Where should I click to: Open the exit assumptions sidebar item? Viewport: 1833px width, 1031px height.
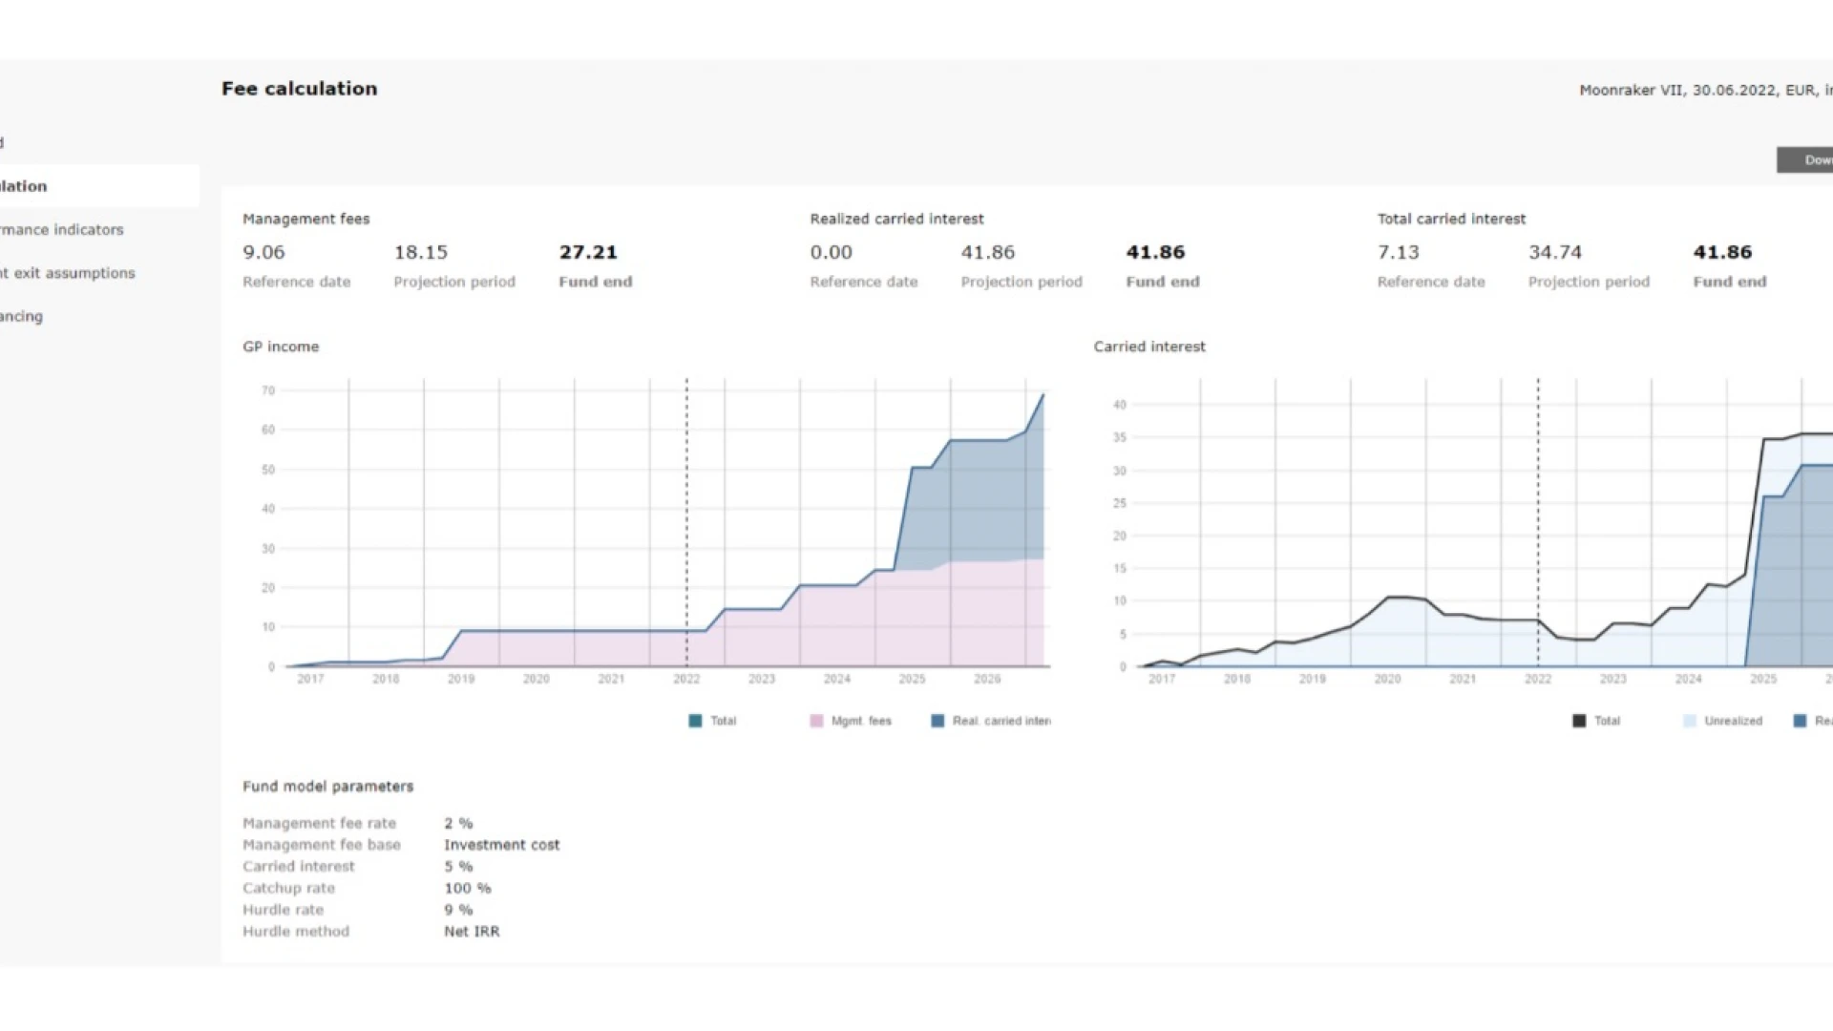69,273
